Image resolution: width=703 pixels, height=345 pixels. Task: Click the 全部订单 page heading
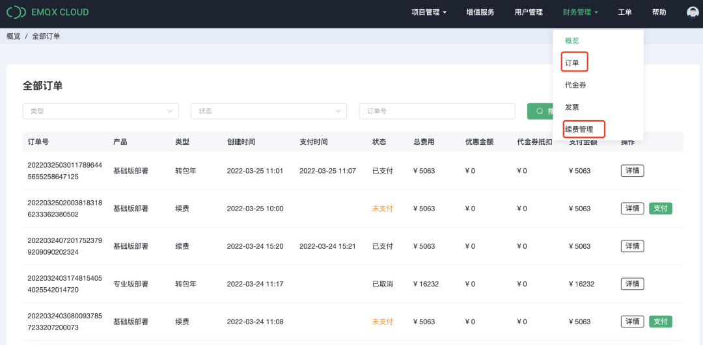click(x=42, y=86)
